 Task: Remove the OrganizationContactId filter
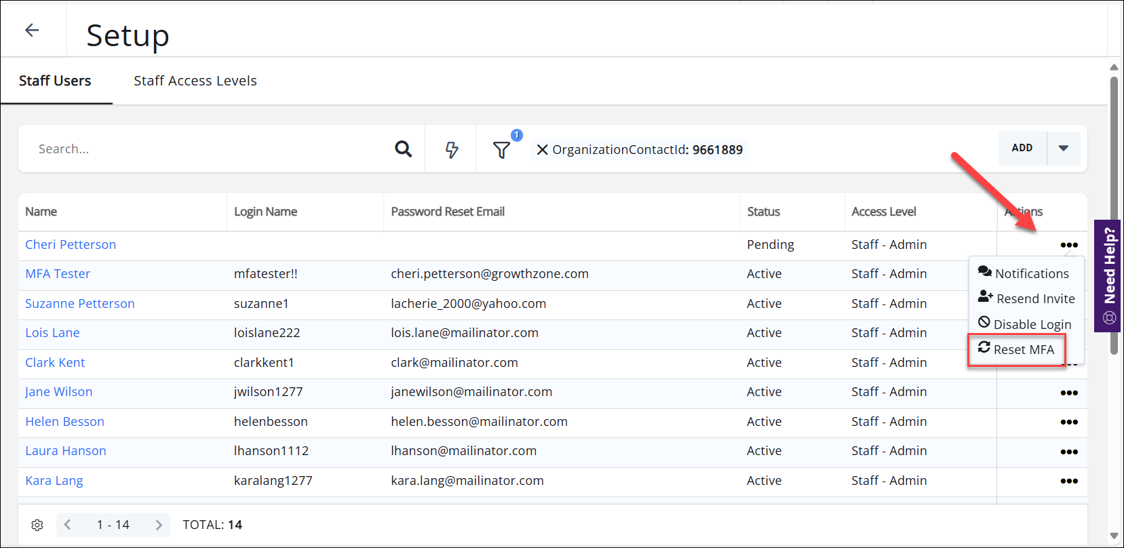(x=542, y=150)
